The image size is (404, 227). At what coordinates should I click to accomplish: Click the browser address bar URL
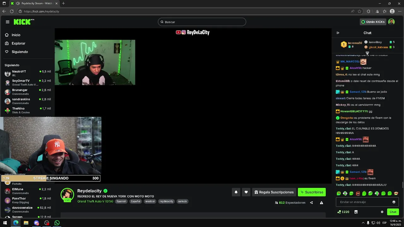[x=41, y=11]
